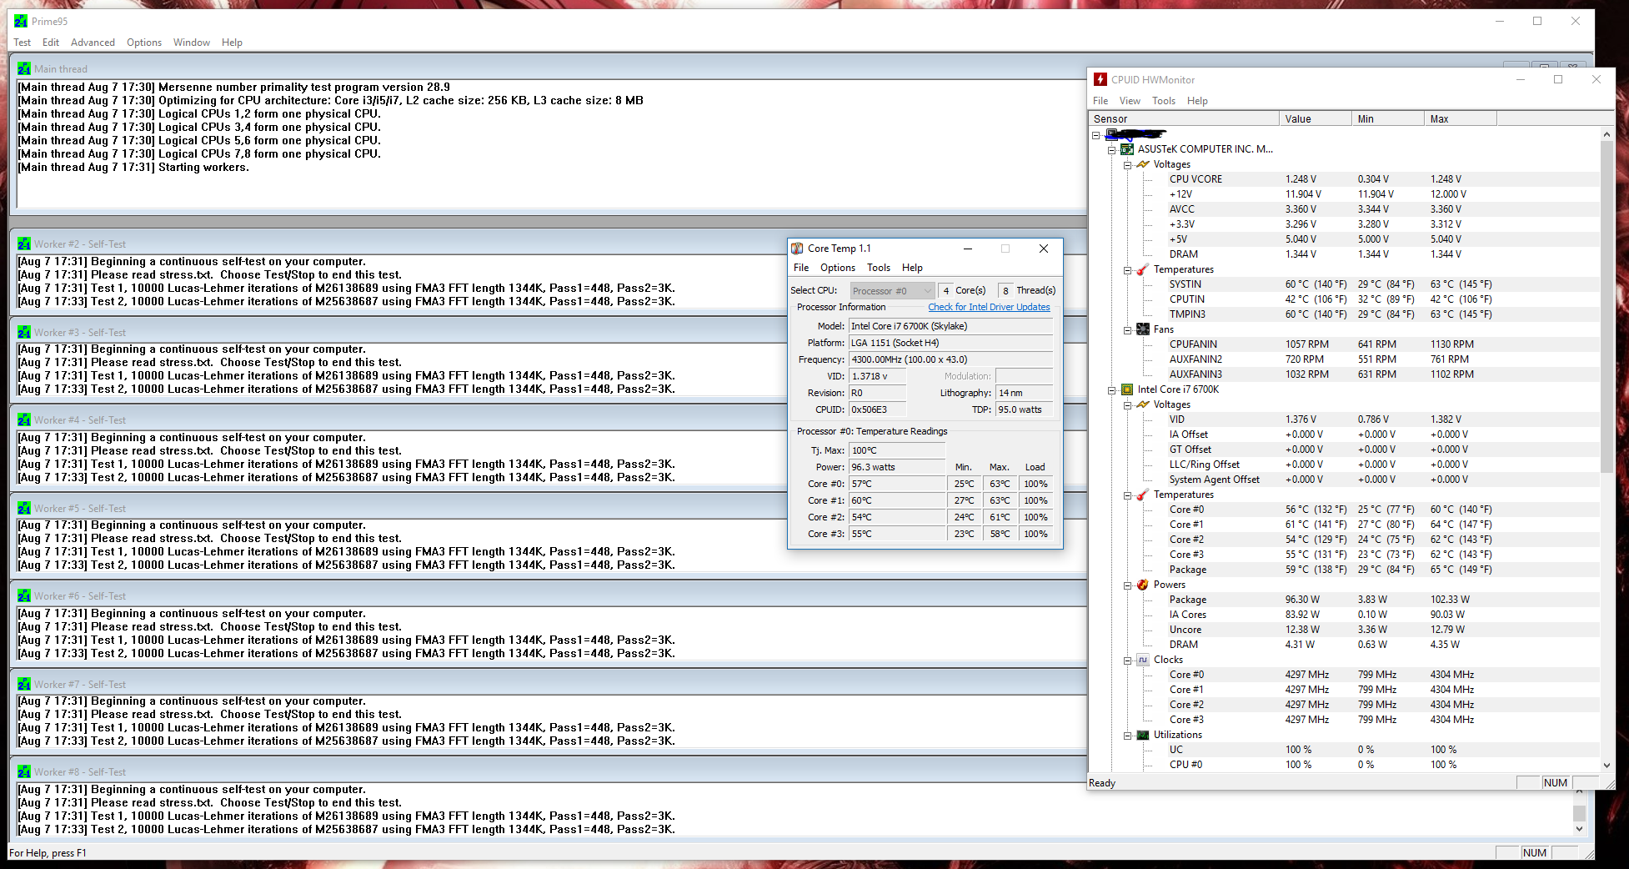Image resolution: width=1629 pixels, height=869 pixels.
Task: Click the Worker #6 Self-Test window icon
Action: point(24,595)
